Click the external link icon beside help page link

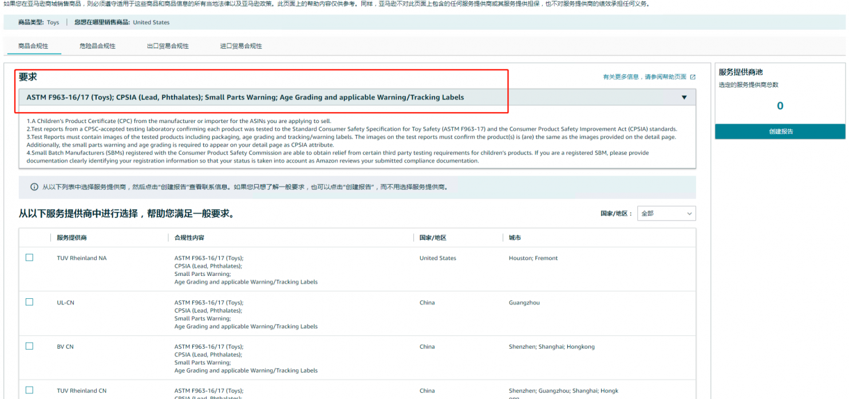click(693, 77)
